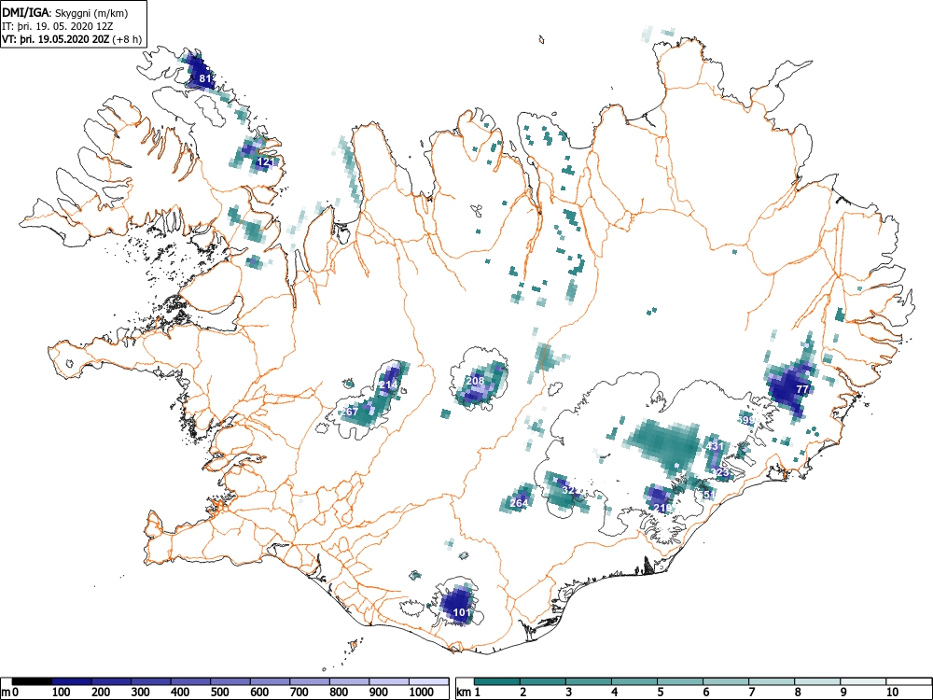Click the 200 label on the metre legend
The height and width of the screenshot is (700, 933).
click(101, 693)
